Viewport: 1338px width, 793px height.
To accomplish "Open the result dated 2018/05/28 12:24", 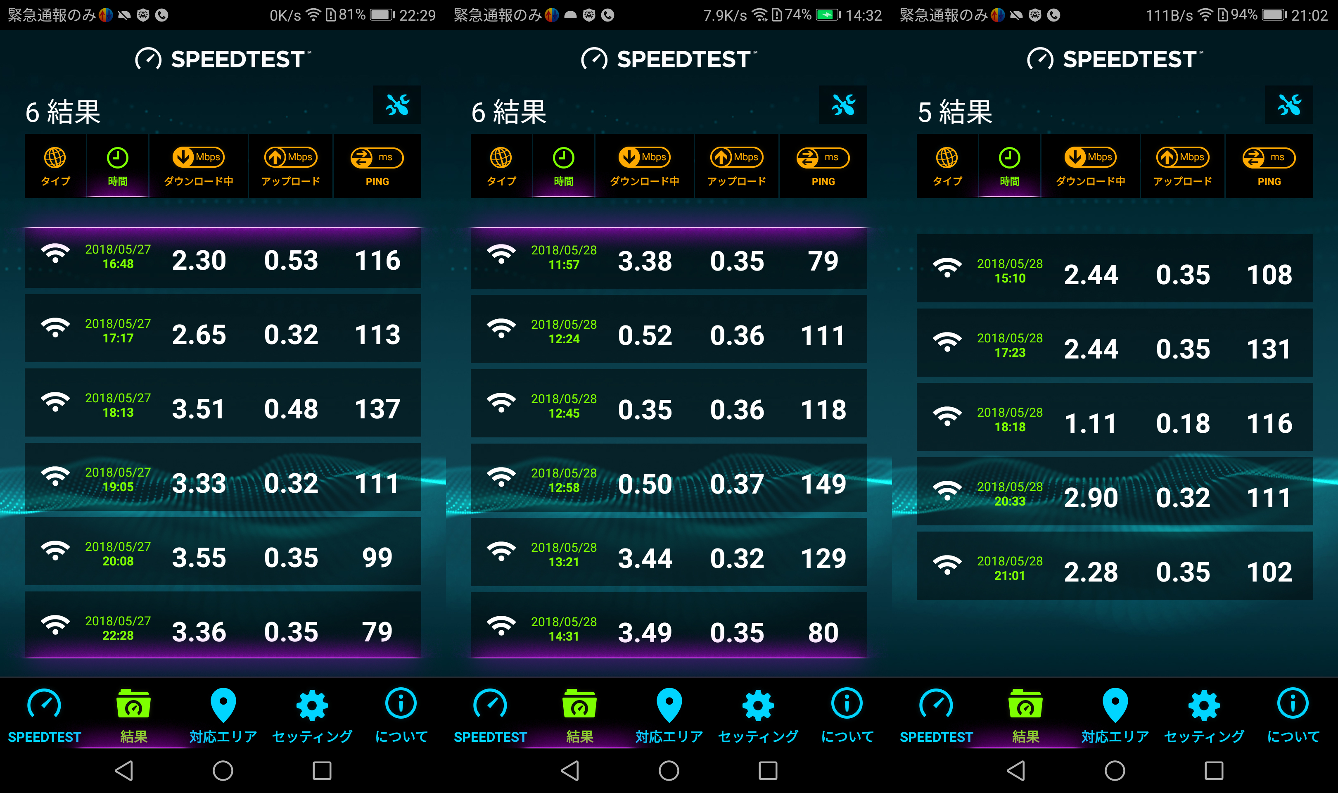I will coord(668,332).
